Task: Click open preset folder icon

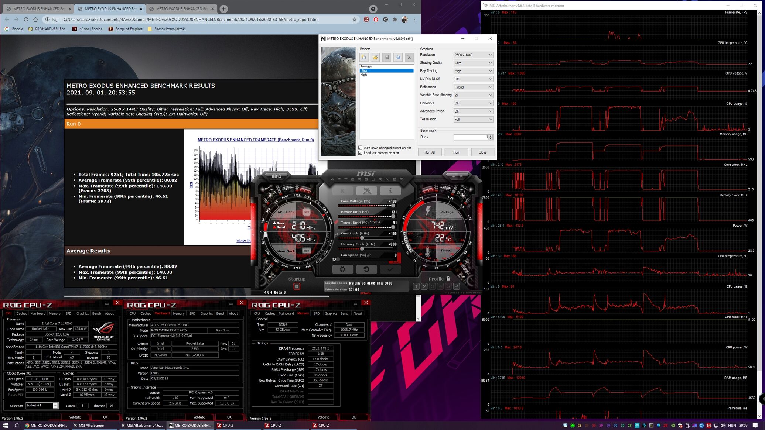Action: point(375,57)
